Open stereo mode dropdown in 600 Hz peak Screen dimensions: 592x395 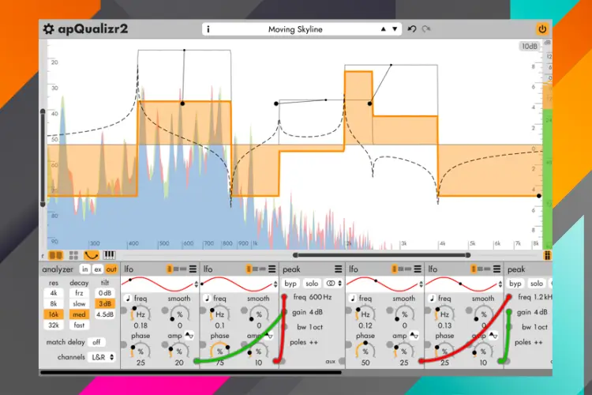pyautogui.click(x=333, y=284)
